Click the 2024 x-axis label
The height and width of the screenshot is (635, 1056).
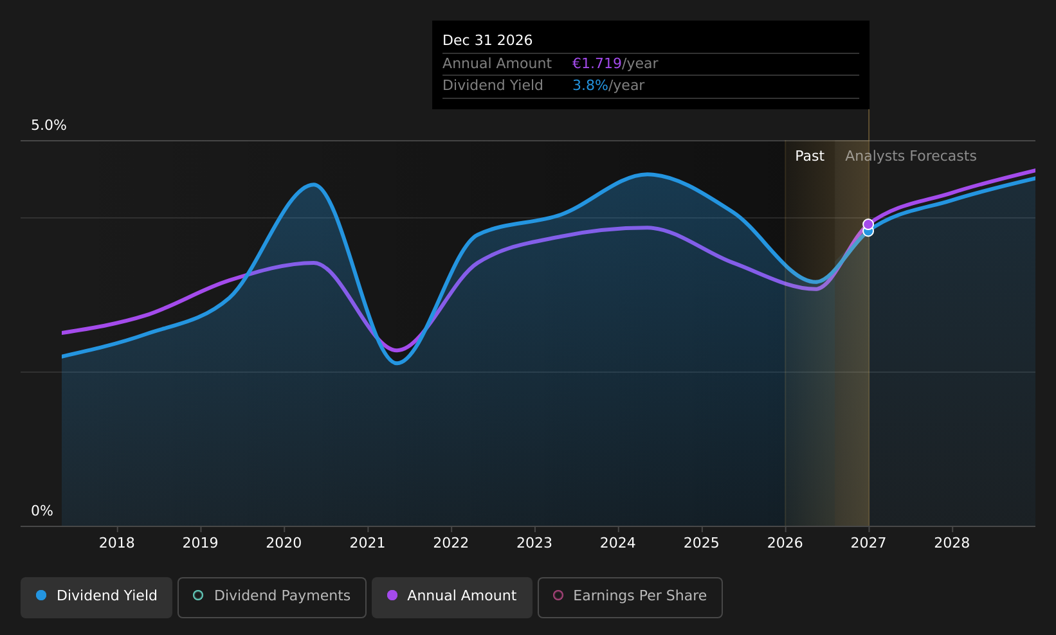pyautogui.click(x=618, y=543)
